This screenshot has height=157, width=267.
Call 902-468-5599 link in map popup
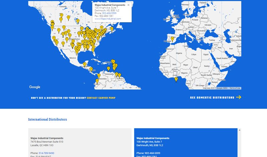coord(109,13)
